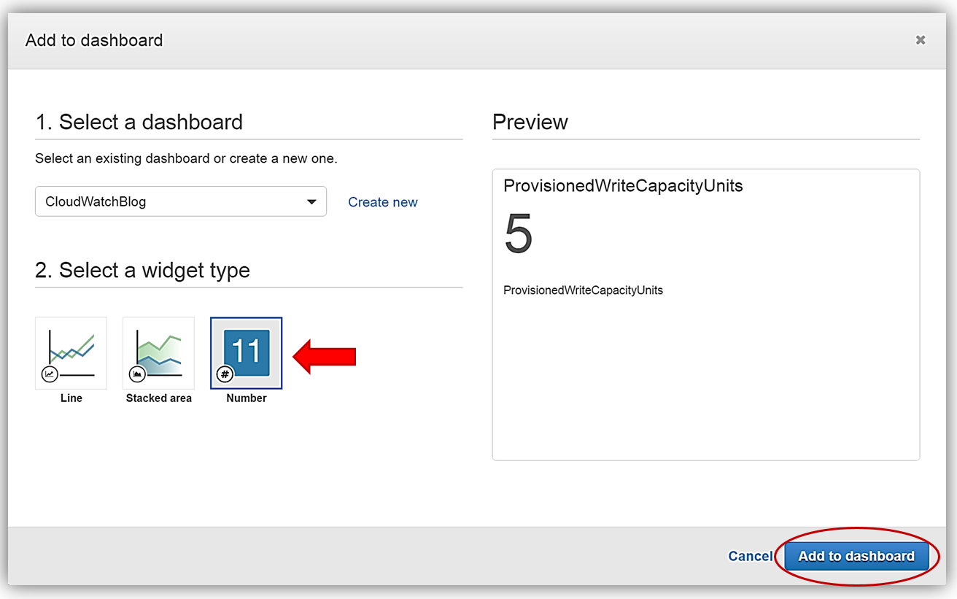Click the small ProvisionedWriteCapacityUnits metric label
The height and width of the screenshot is (599, 957).
583,290
